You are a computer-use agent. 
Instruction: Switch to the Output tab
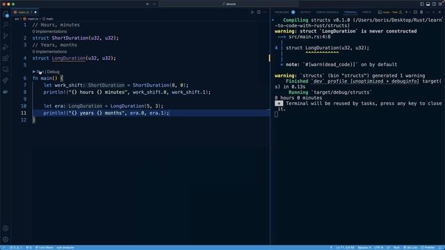pos(305,12)
